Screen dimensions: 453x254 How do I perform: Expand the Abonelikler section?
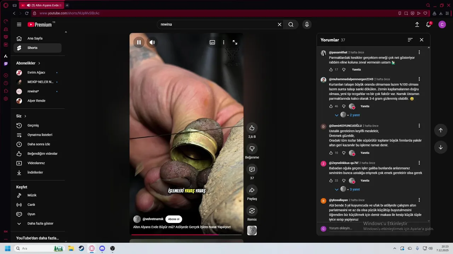28,63
